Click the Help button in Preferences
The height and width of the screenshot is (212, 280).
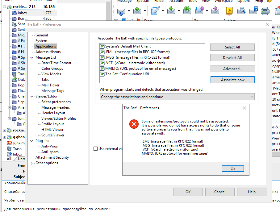[x=252, y=192]
